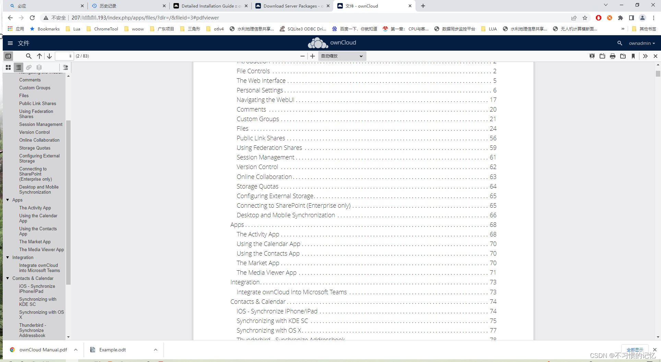
Task: Collapse the Apps outline section
Action: coord(8,200)
